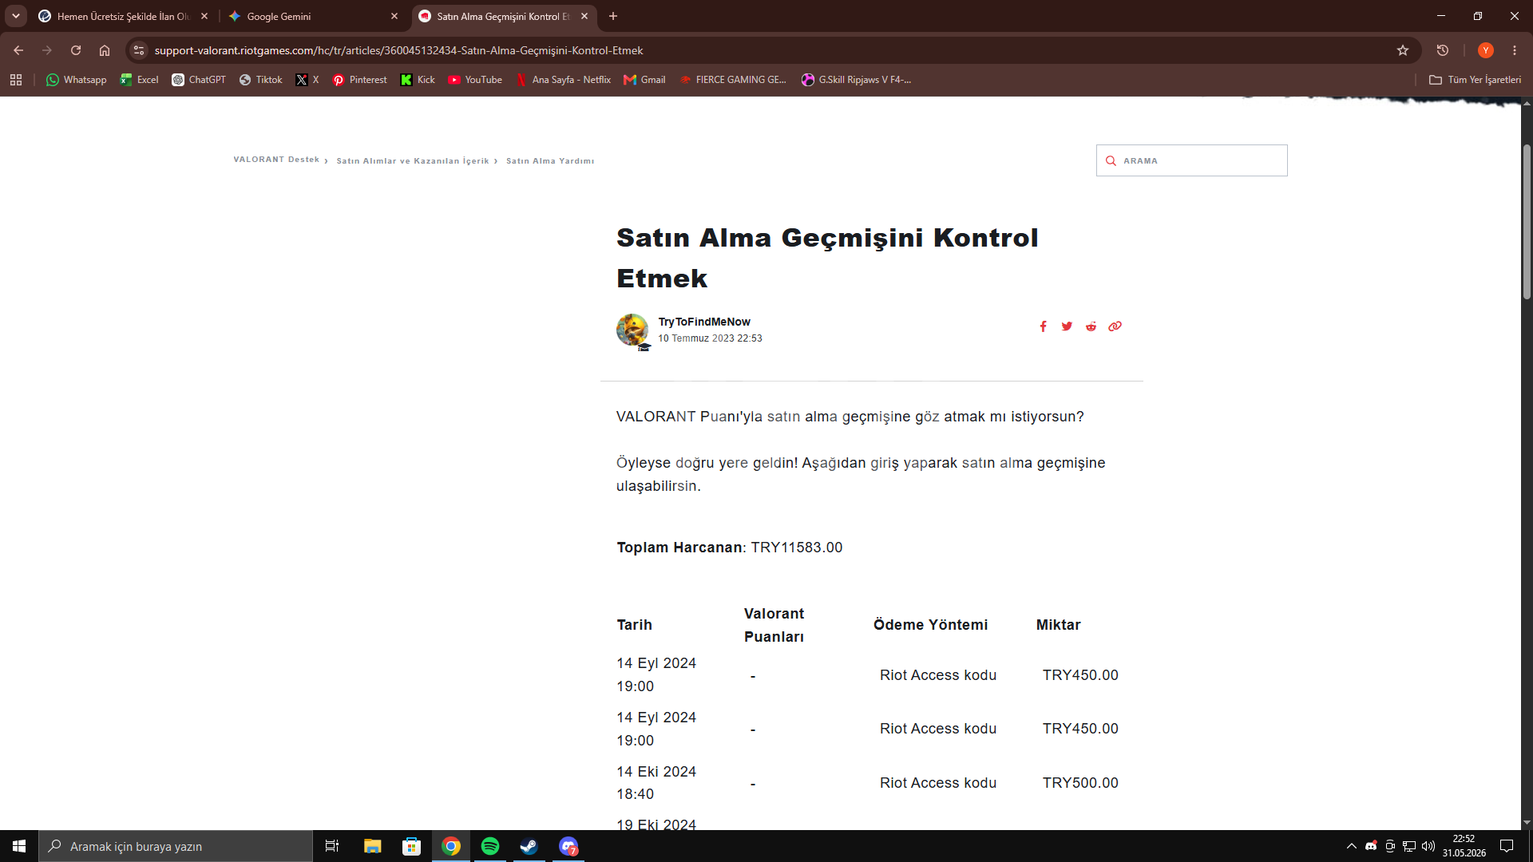Open Ana Sayfa - Netflix bookmark
1533x862 pixels.
click(564, 80)
